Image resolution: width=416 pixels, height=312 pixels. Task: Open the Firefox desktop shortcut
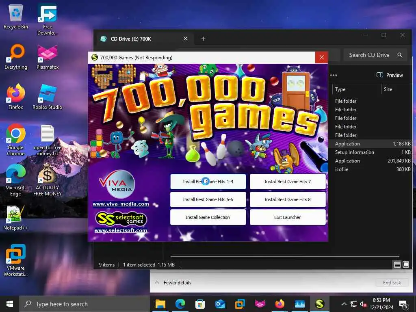coord(16,97)
